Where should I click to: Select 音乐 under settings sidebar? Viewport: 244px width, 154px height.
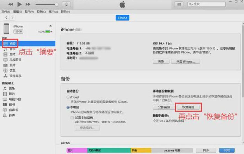point(12,49)
